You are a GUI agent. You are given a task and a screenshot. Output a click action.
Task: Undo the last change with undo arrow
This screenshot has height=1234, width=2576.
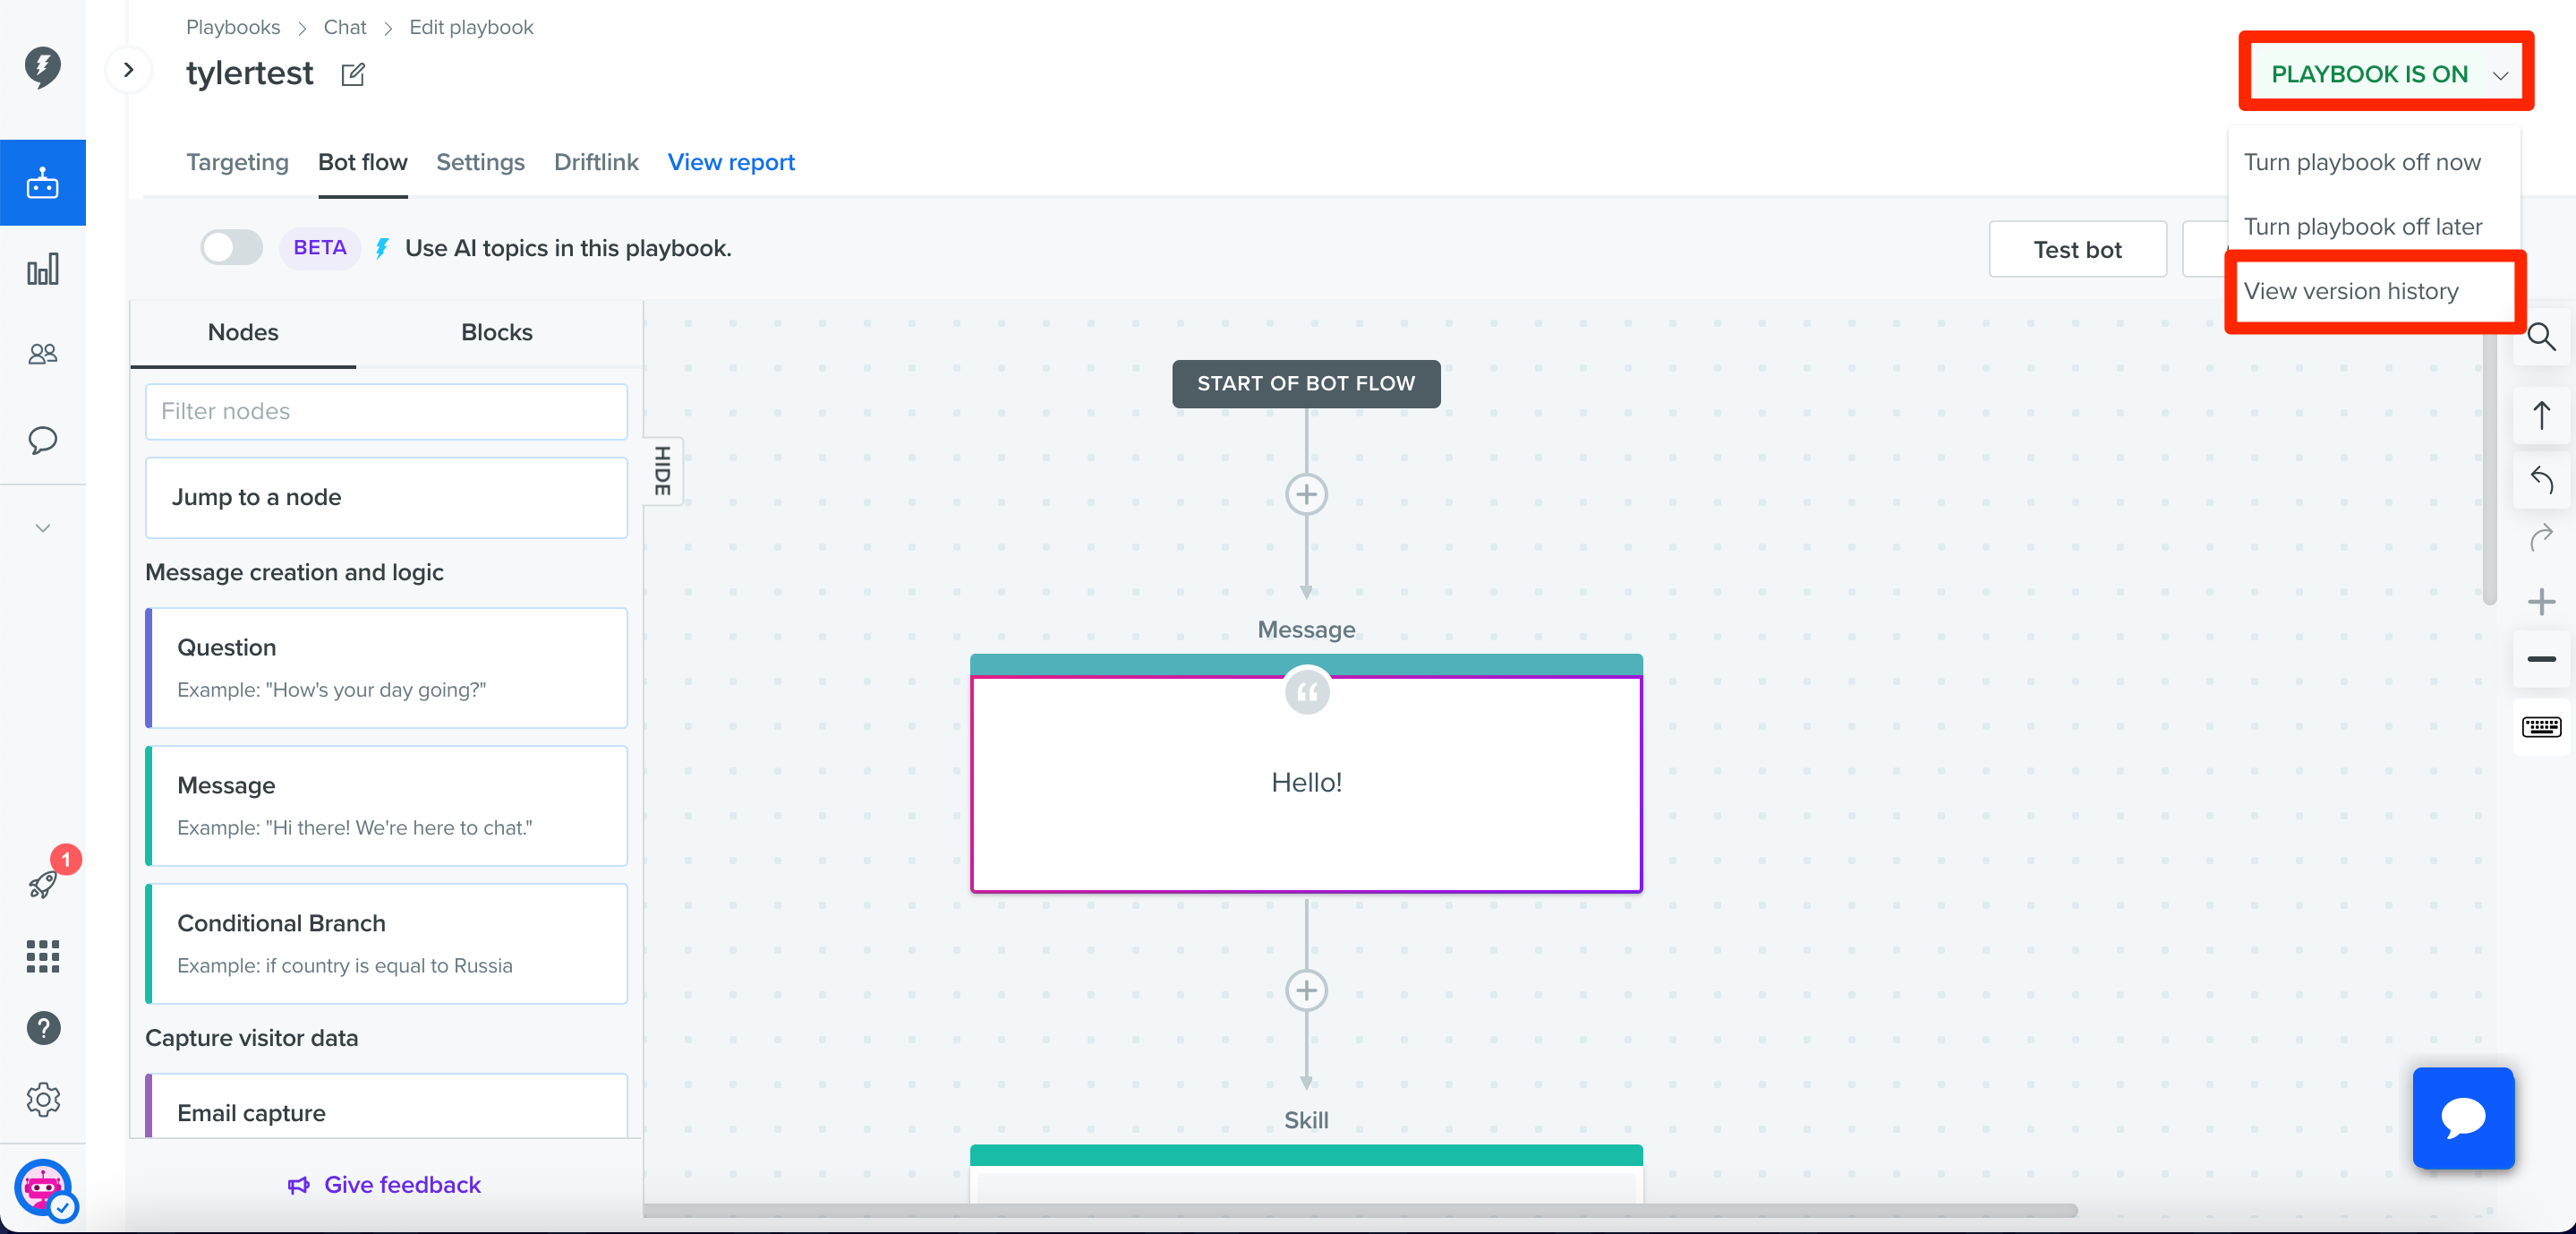(2541, 480)
